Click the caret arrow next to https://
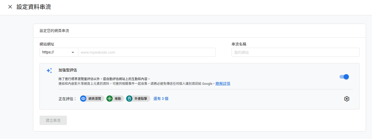This screenshot has height=139, width=372. click(x=73, y=52)
